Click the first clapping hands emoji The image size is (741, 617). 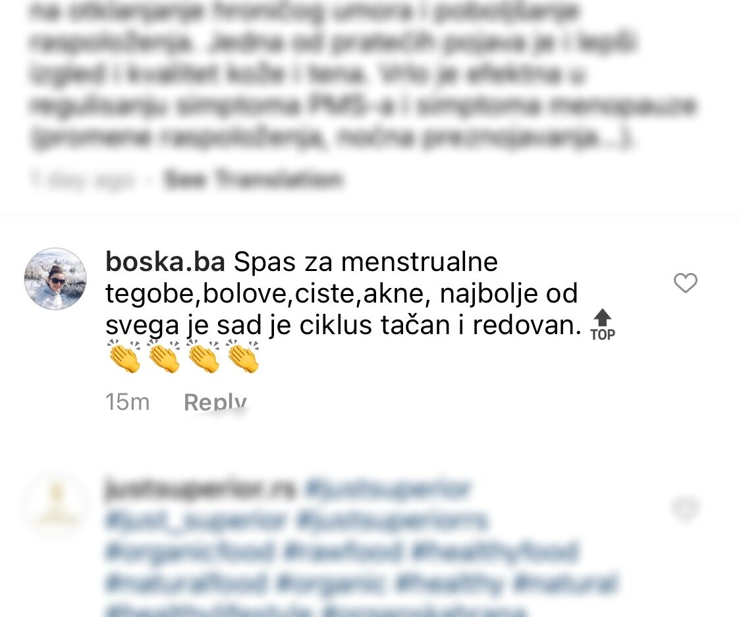point(124,356)
